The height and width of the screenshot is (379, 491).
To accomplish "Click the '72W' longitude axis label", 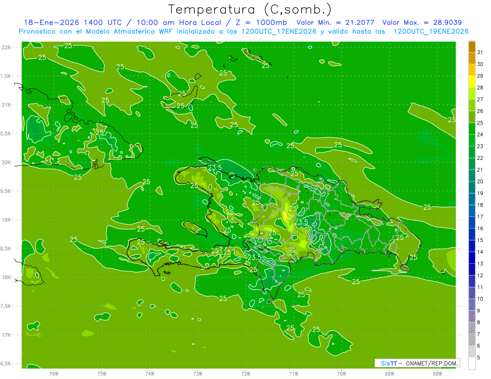I will 245,373.
